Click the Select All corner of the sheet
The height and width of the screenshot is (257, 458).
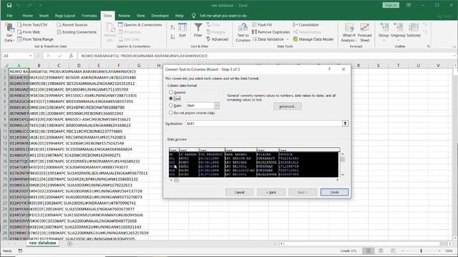click(6, 66)
